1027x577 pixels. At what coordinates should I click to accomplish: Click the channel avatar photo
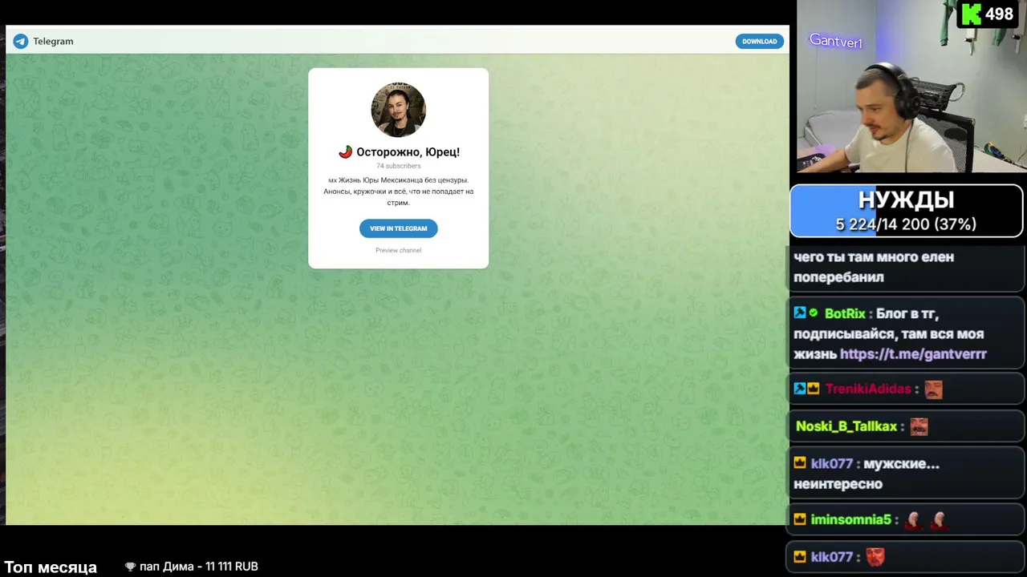click(399, 110)
